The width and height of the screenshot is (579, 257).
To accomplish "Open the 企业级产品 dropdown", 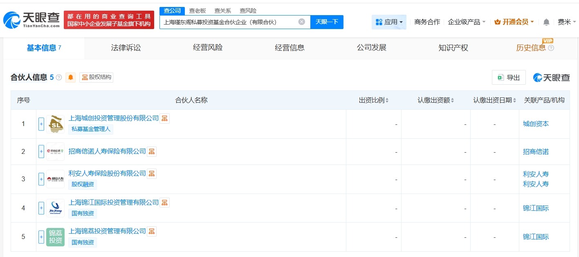I will (467, 22).
